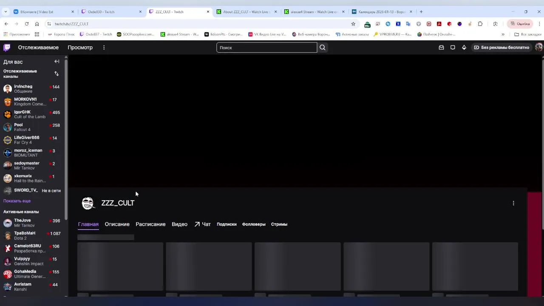
Task: Open Европа Плюс bookmark
Action: [61, 34]
